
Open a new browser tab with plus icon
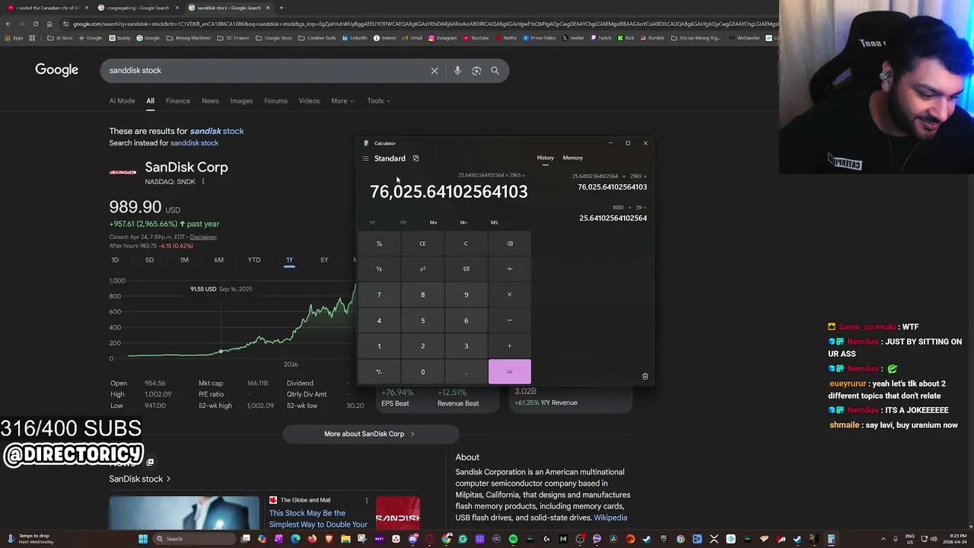(x=281, y=8)
